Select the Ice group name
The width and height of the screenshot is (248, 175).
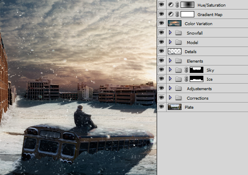coord(210,79)
